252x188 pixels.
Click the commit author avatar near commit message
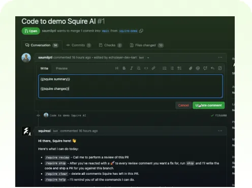(46, 115)
